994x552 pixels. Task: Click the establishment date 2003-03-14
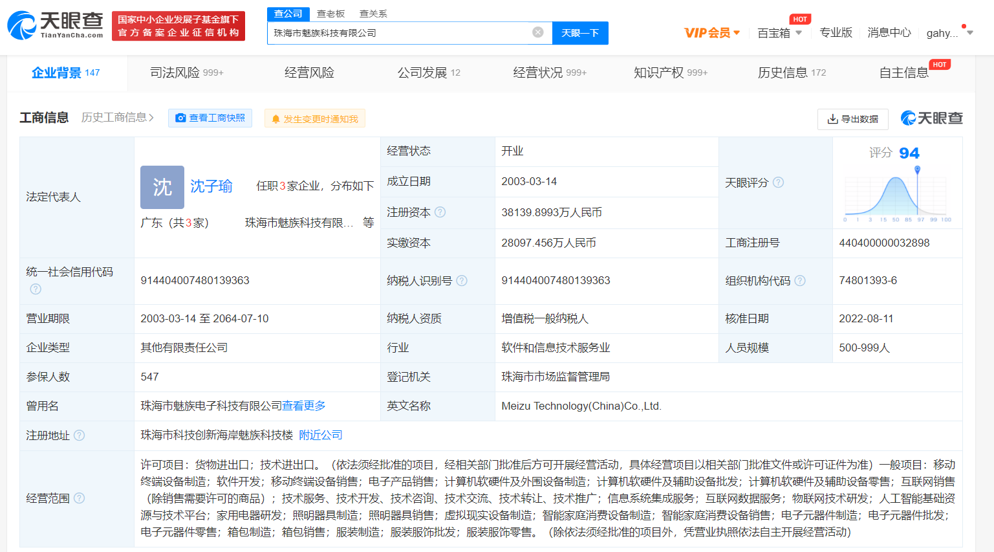[529, 181]
